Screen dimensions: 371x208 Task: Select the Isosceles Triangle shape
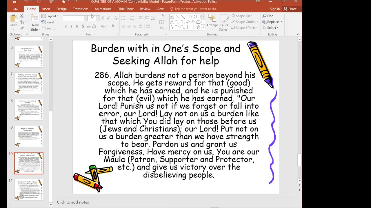[x=172, y=22]
